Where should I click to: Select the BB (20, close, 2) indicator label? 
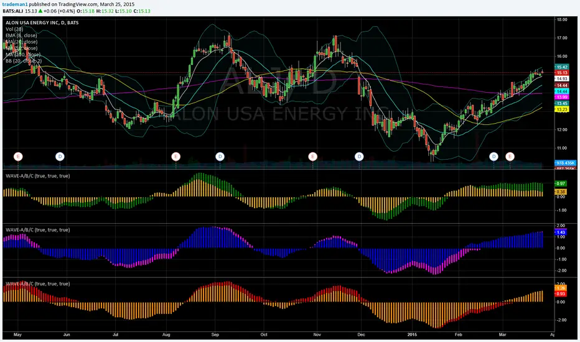coord(24,61)
